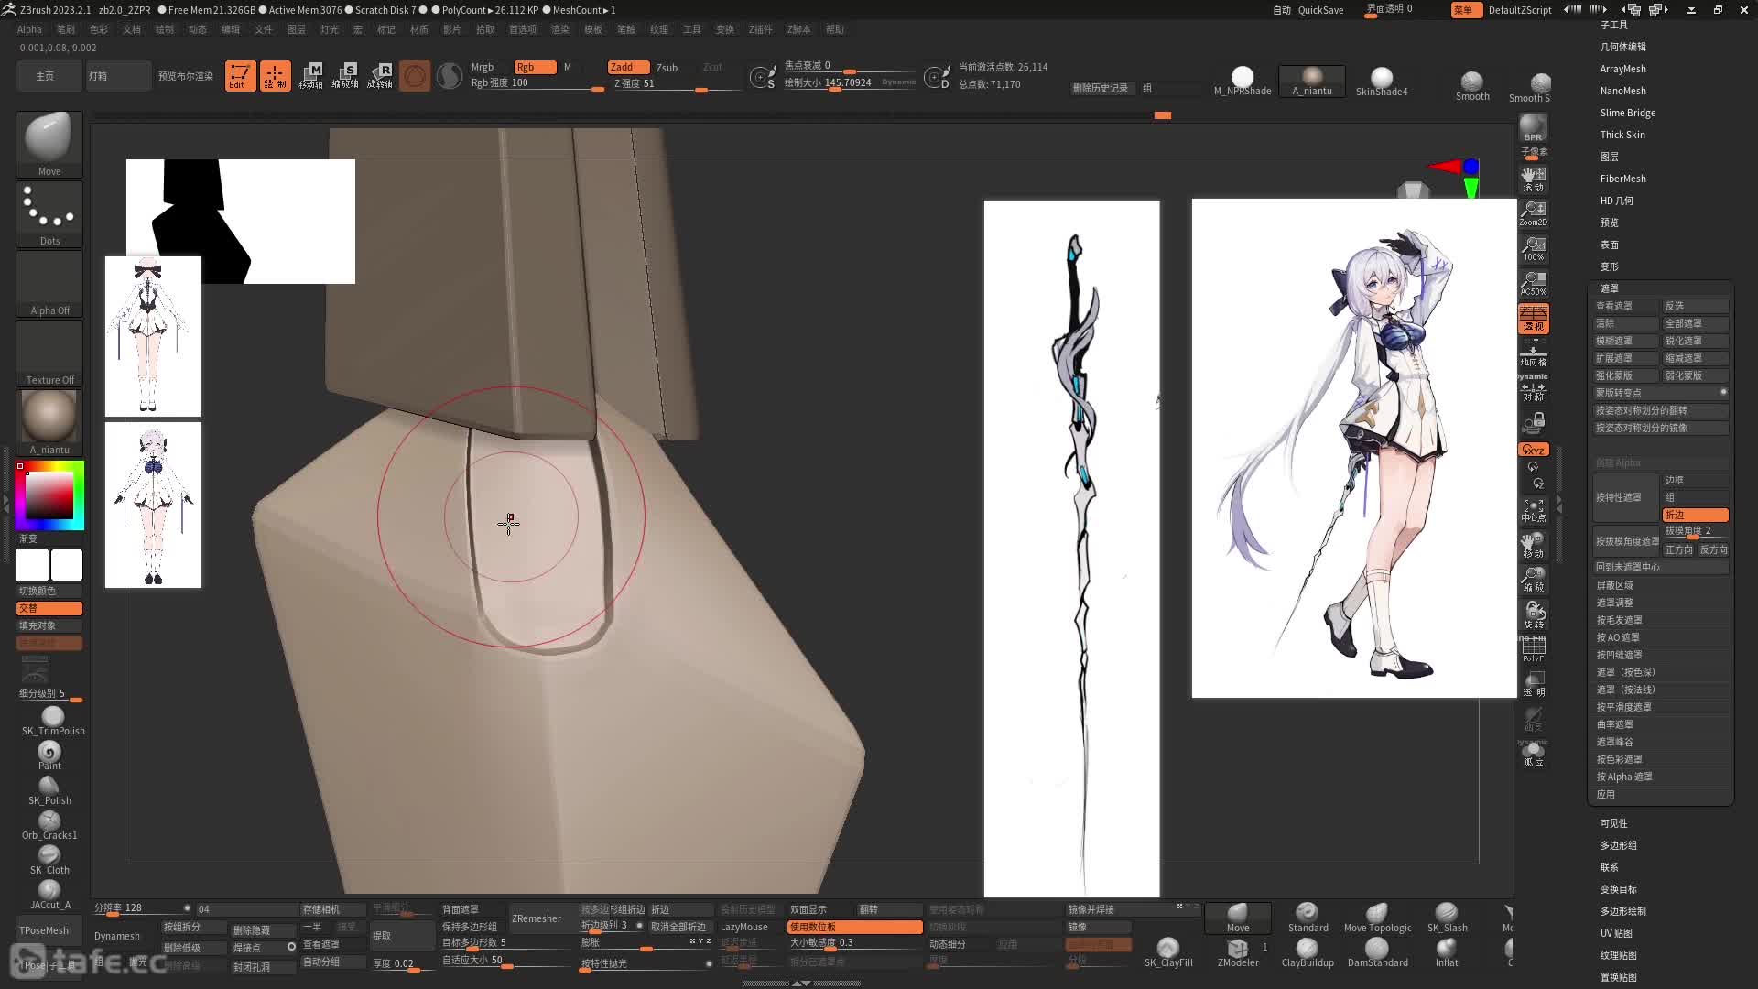This screenshot has width=1758, height=989.
Task: Select the Orb_Cracks1 brush
Action: [49, 825]
